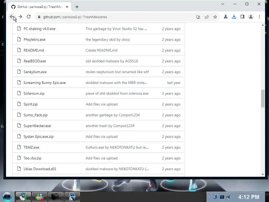Viewport: 269px width, 202px height.
Task: Open Sumo_Pack.zip file link
Action: tap(35, 115)
